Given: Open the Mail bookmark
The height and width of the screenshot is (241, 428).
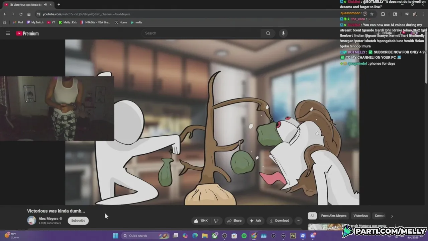Looking at the screenshot, I should pos(18,22).
